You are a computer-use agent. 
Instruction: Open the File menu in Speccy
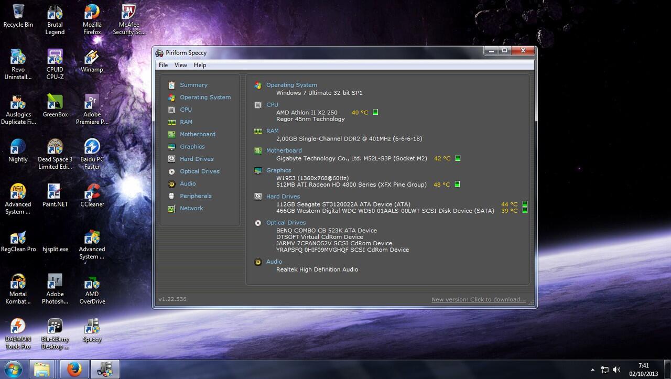(x=164, y=65)
